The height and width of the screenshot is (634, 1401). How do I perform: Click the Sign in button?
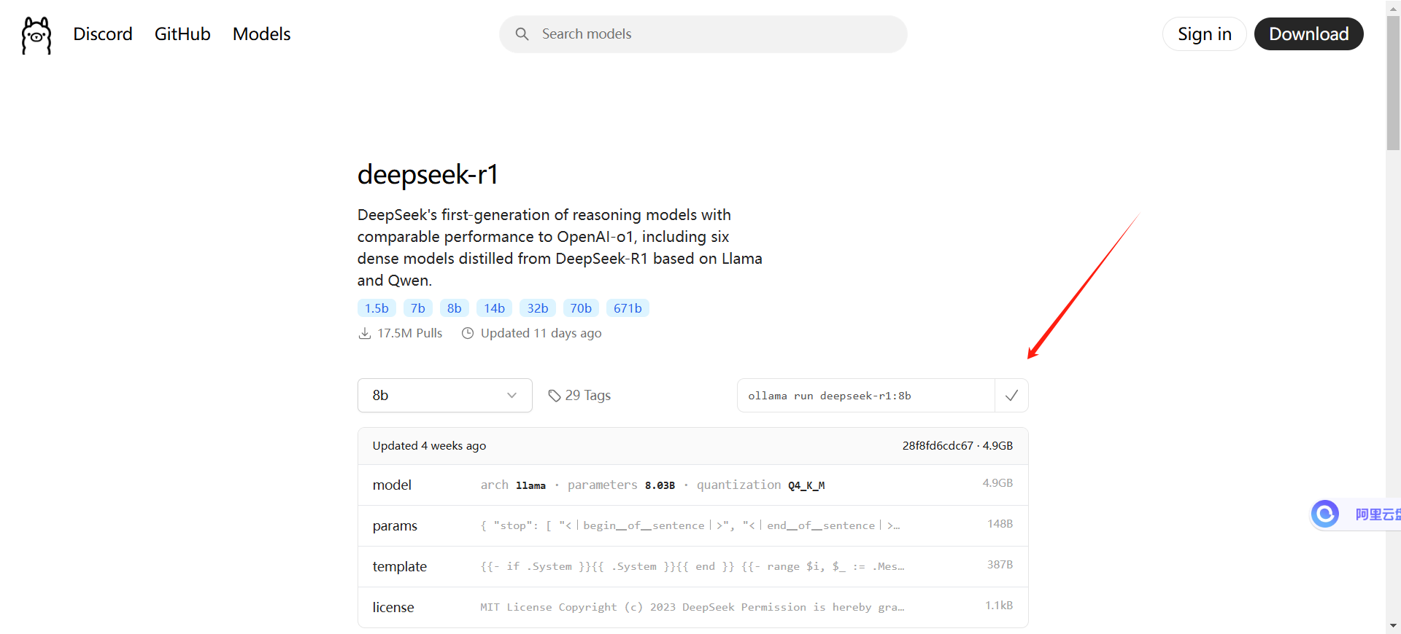(x=1204, y=34)
